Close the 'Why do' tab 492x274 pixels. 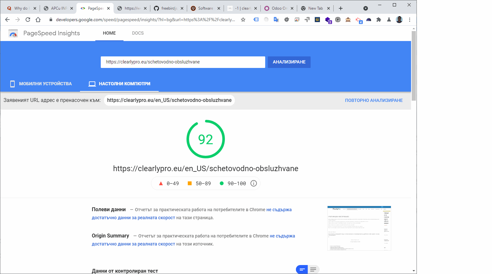pyautogui.click(x=35, y=8)
